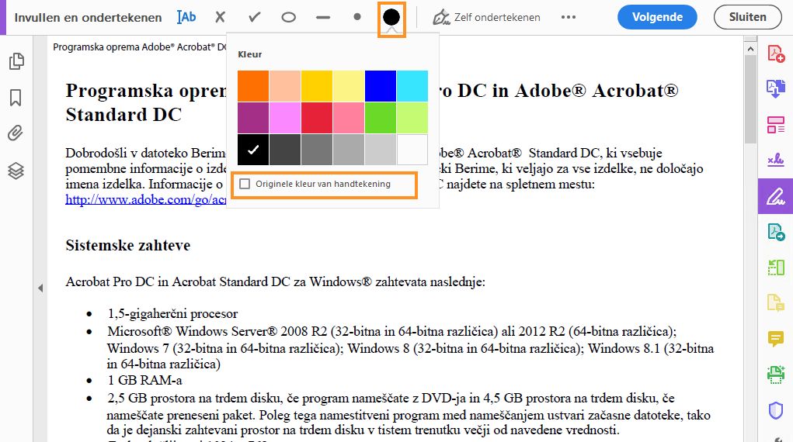The width and height of the screenshot is (793, 442).
Task: Open the yellow Edit document tool icon
Action: point(775,303)
